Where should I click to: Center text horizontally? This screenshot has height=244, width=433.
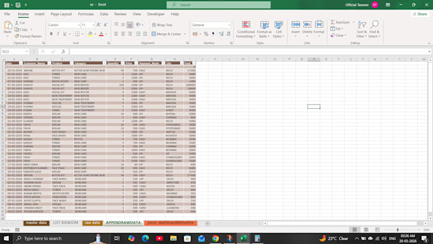[123, 34]
